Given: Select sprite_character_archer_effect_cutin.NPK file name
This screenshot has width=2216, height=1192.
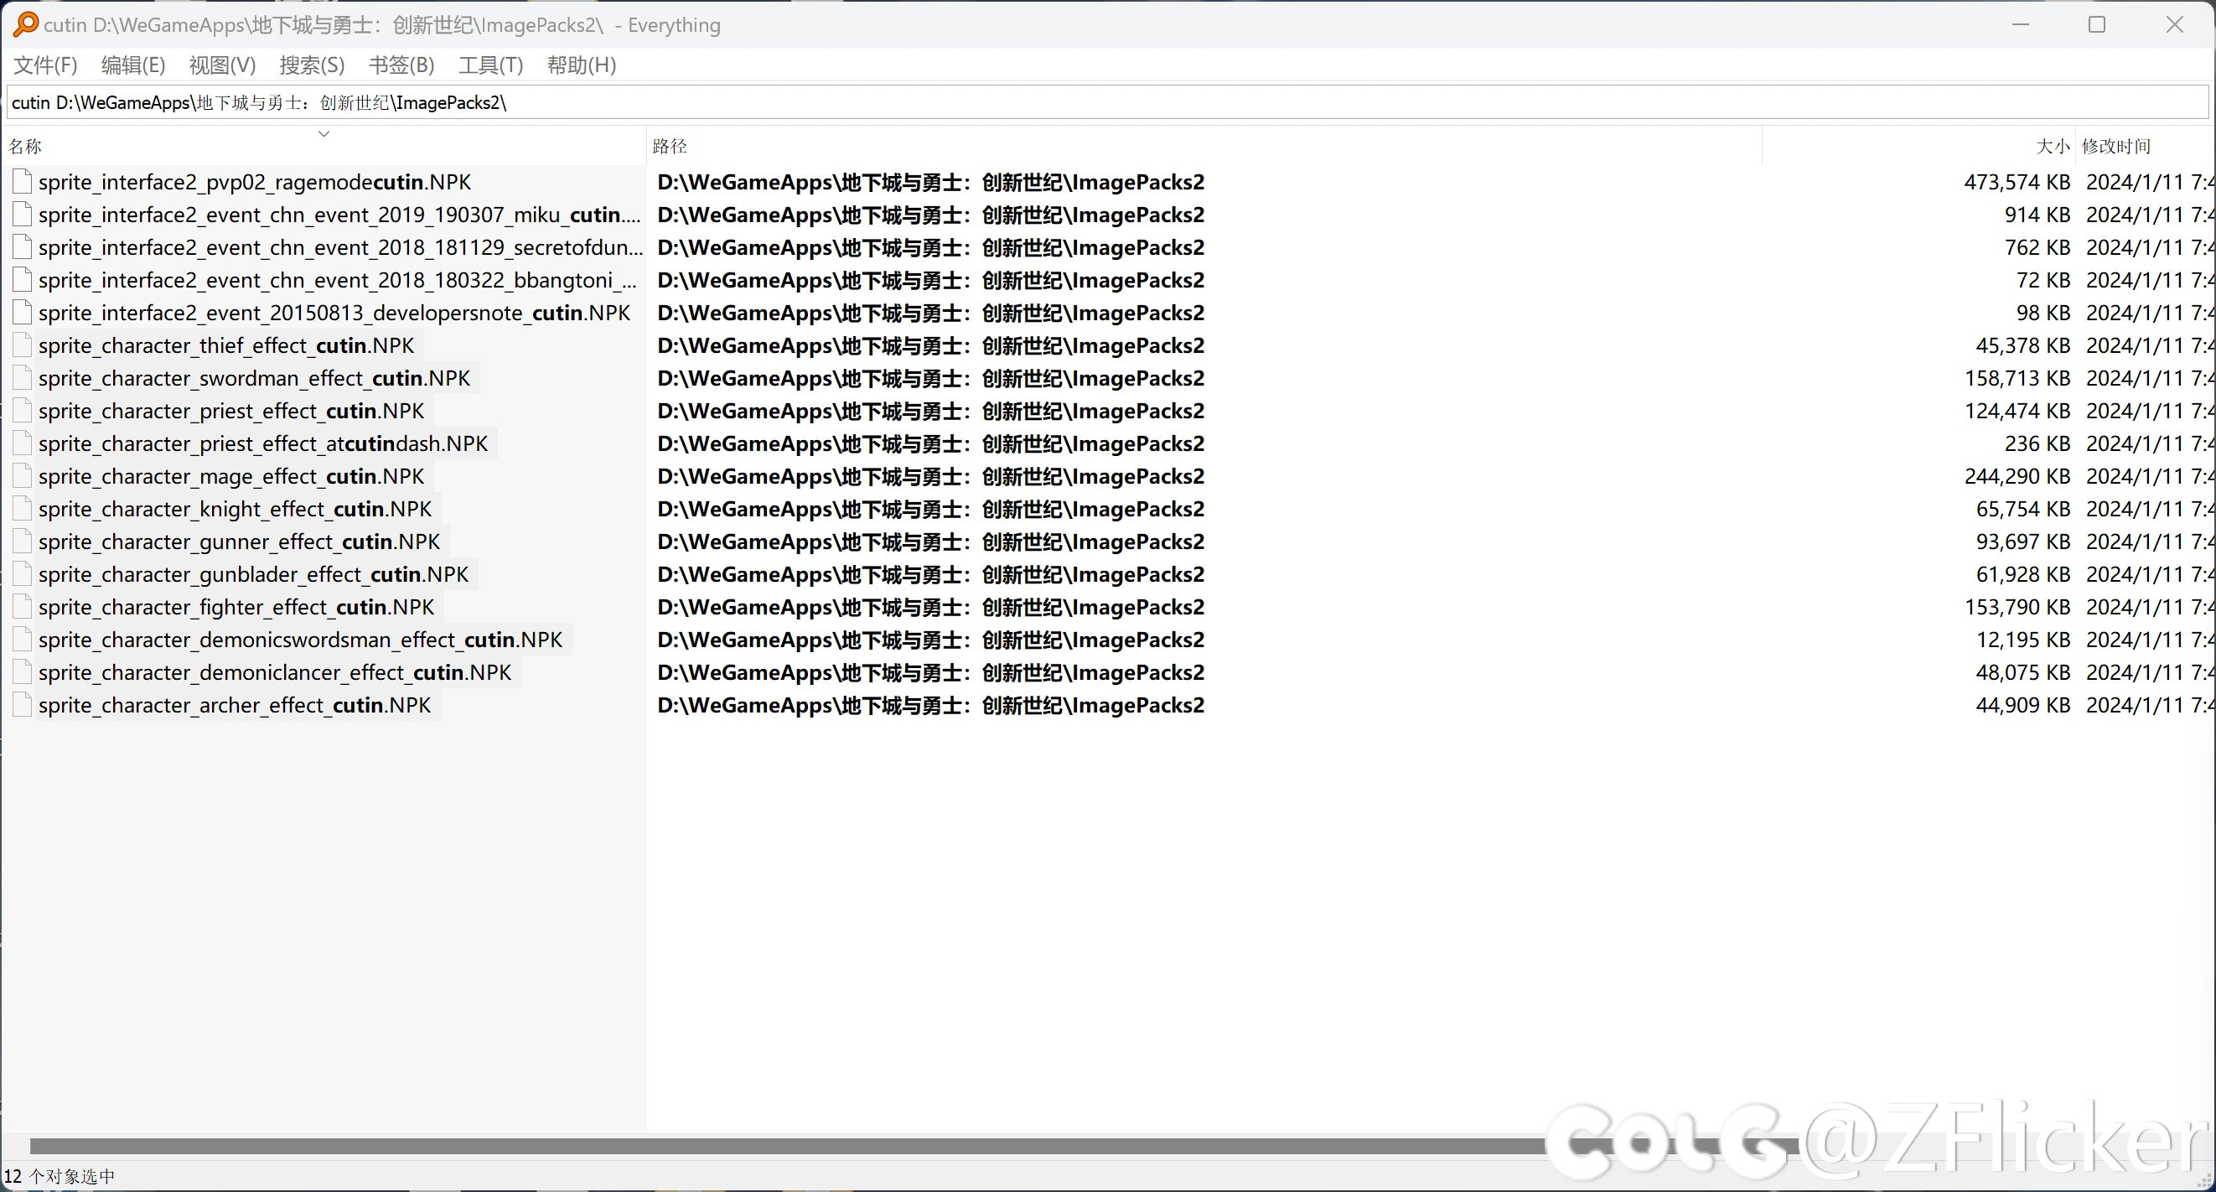Looking at the screenshot, I should (x=235, y=705).
